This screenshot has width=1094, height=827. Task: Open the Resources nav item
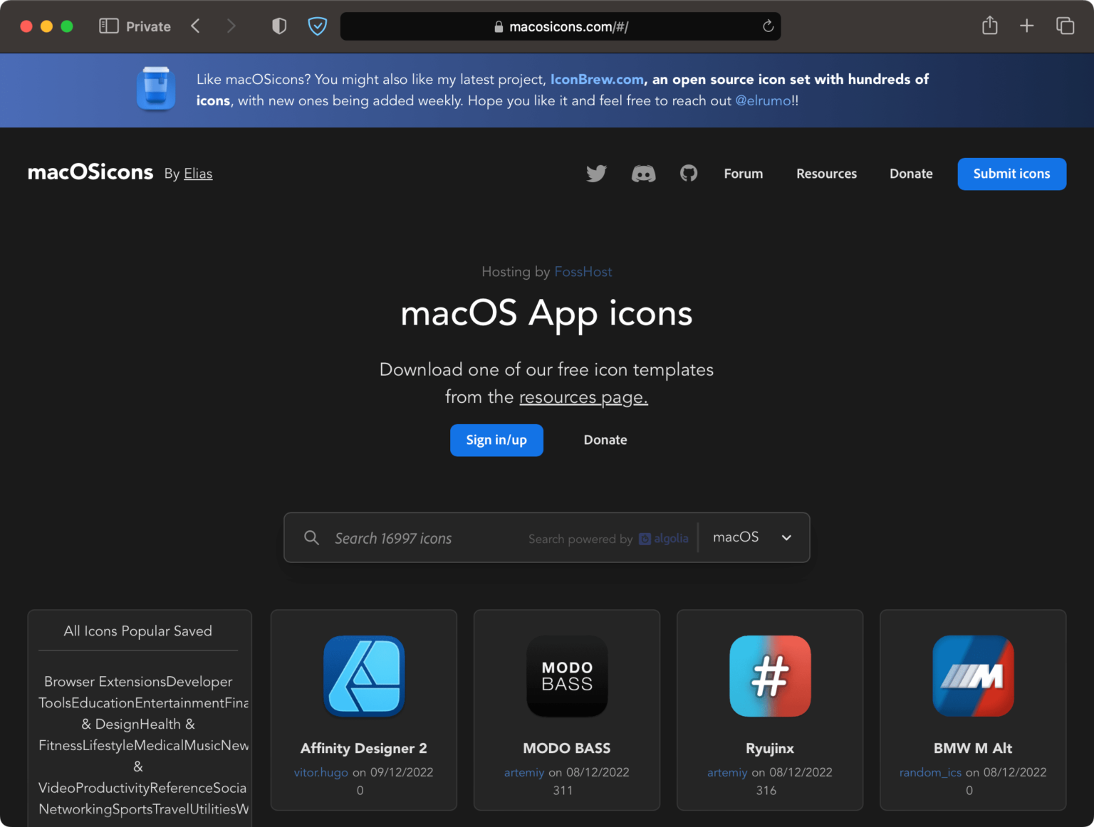(x=826, y=174)
